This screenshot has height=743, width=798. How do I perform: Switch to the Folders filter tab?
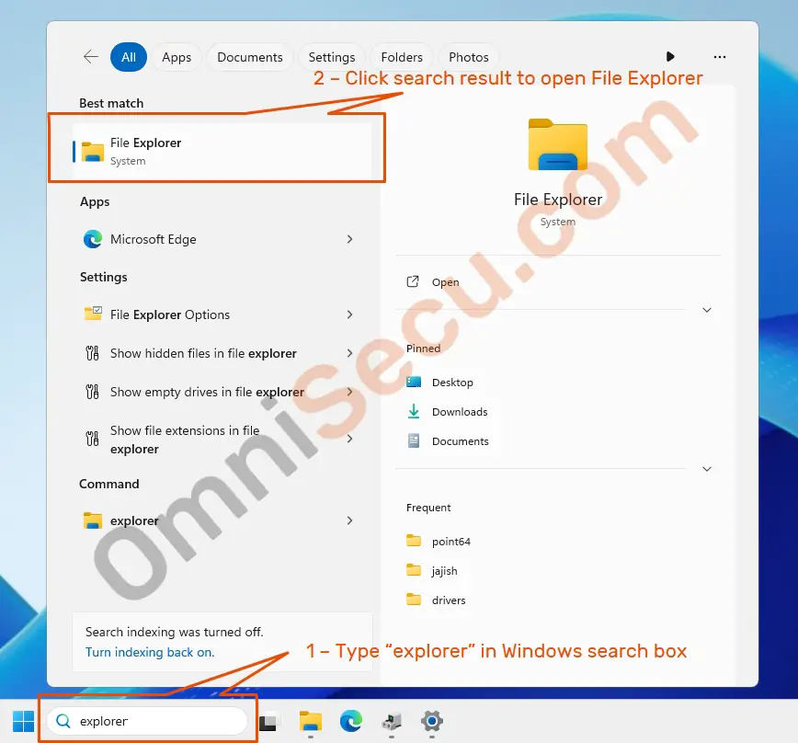click(402, 57)
